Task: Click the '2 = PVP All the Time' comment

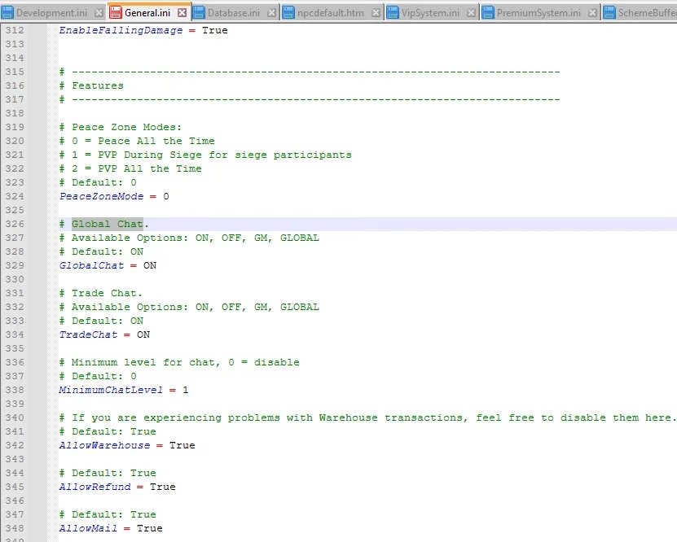Action: 130,168
